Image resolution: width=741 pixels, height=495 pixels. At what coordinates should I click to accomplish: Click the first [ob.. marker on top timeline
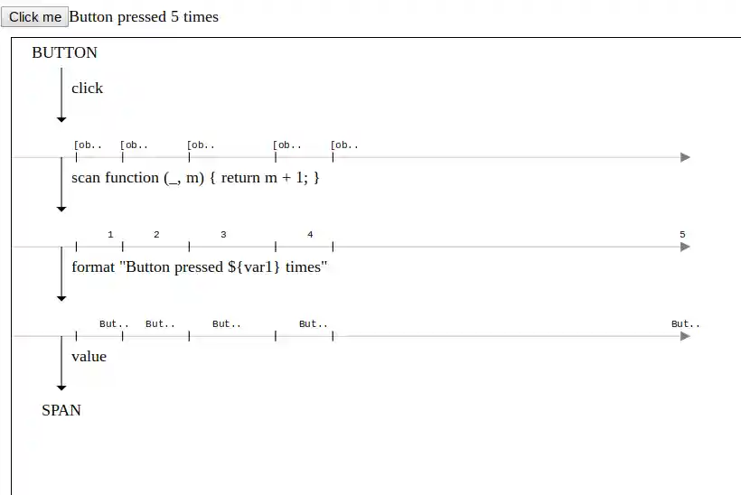pos(87,145)
